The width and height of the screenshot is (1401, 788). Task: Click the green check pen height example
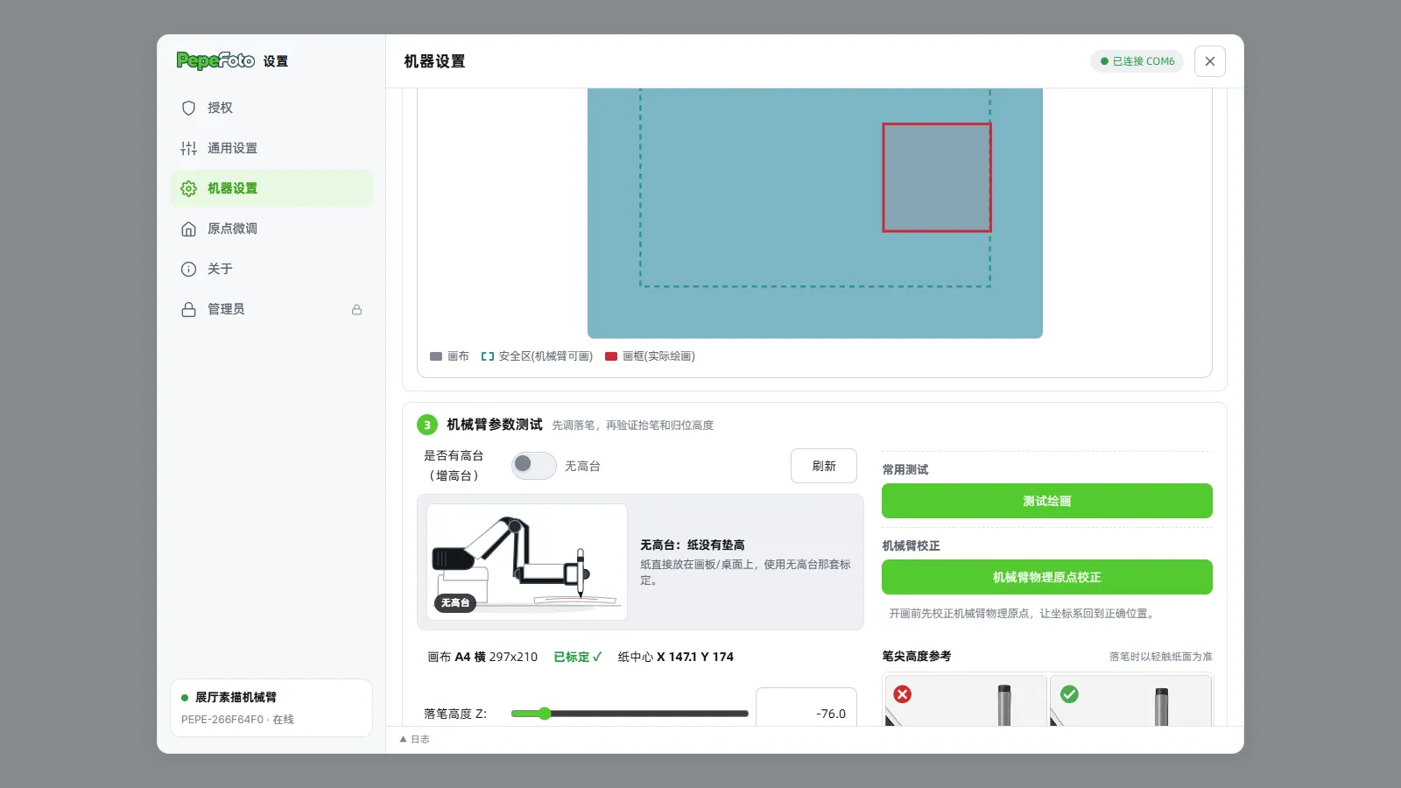click(x=1130, y=700)
